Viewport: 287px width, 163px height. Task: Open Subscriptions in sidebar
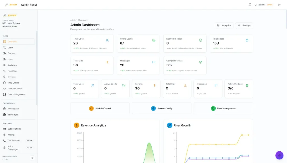18,129
